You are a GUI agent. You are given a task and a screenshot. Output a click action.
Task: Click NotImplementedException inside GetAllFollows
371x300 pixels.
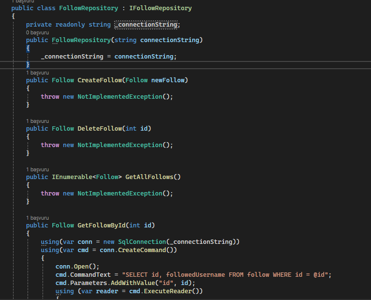pyautogui.click(x=120, y=194)
